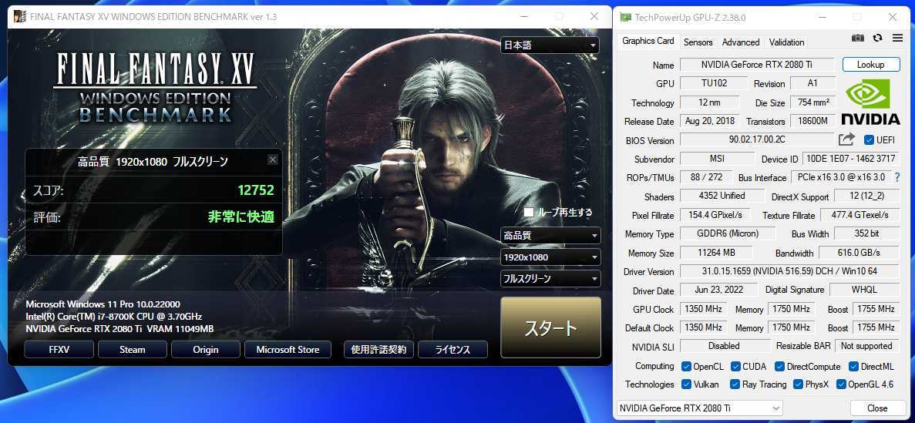This screenshot has height=423, width=915.
Task: Open the 1920x1080 resolution dropdown
Action: (x=550, y=257)
